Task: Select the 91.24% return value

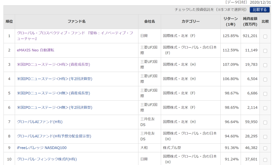Action: [x=232, y=159]
